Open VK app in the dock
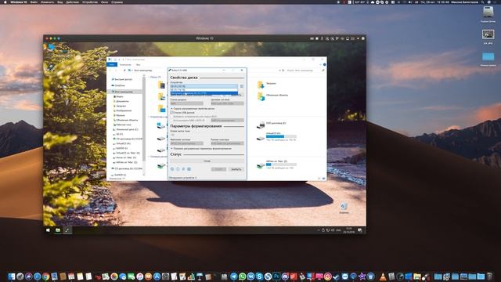The width and height of the screenshot is (501, 282). pyautogui.click(x=250, y=277)
